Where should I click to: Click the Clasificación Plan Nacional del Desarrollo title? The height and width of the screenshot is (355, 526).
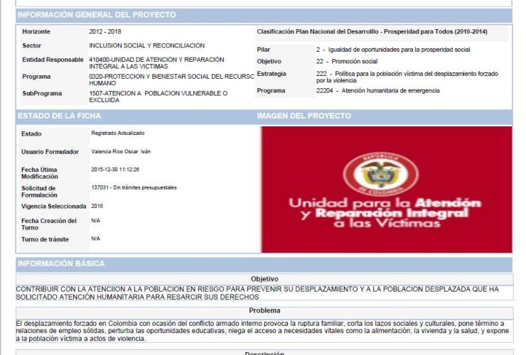(x=372, y=31)
